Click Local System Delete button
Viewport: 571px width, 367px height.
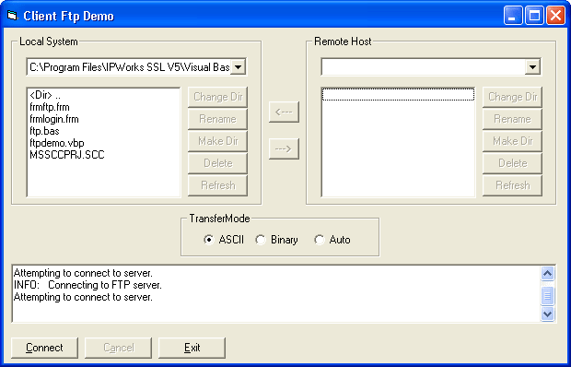click(x=217, y=163)
